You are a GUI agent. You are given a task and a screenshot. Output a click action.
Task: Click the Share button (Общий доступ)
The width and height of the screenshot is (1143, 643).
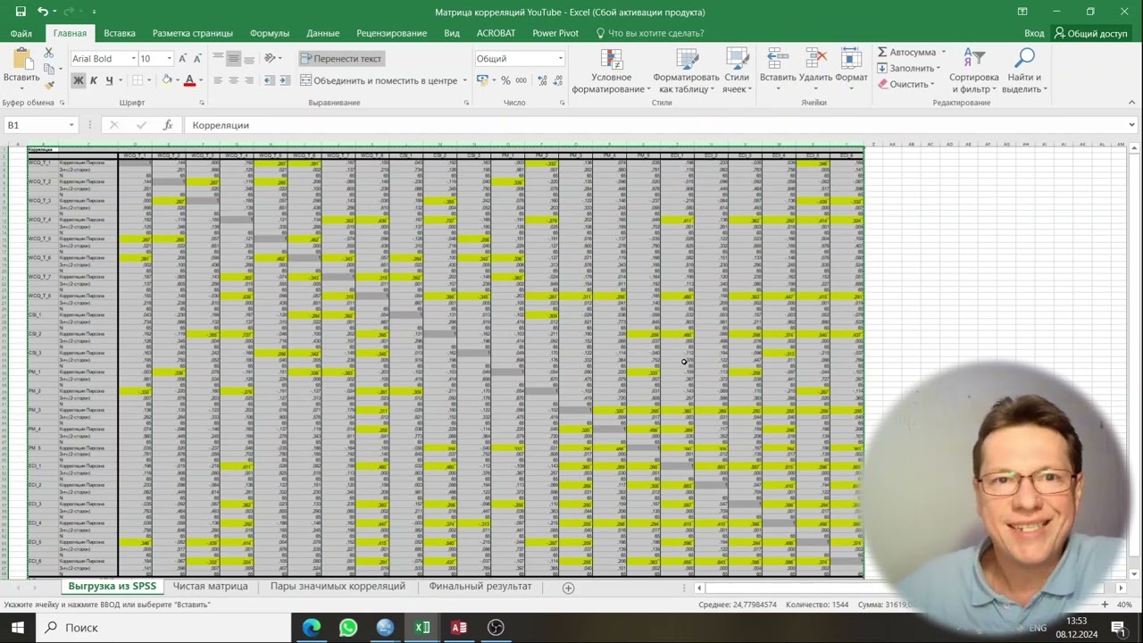(x=1090, y=33)
